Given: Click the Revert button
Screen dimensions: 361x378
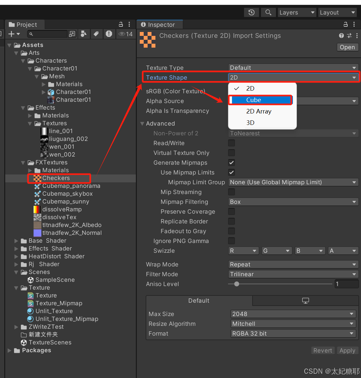Looking at the screenshot, I should tap(323, 351).
